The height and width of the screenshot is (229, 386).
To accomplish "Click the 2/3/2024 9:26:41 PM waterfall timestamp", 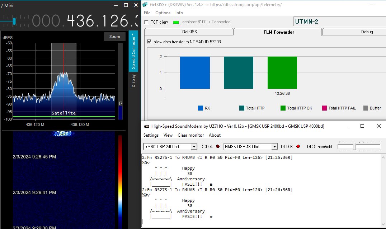I will click(34, 193).
